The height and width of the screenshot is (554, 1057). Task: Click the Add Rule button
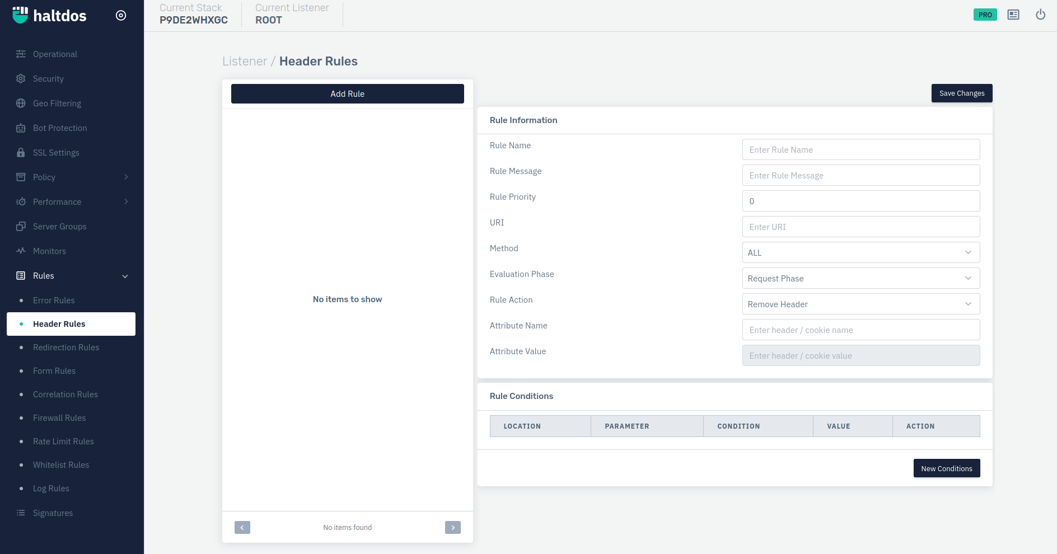click(x=348, y=94)
